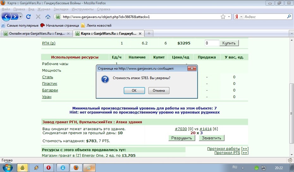Click the site leaf icon in address bar

58,17
